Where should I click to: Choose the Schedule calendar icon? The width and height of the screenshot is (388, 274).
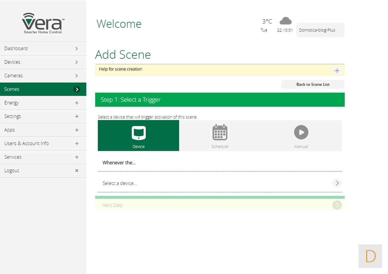tap(220, 133)
